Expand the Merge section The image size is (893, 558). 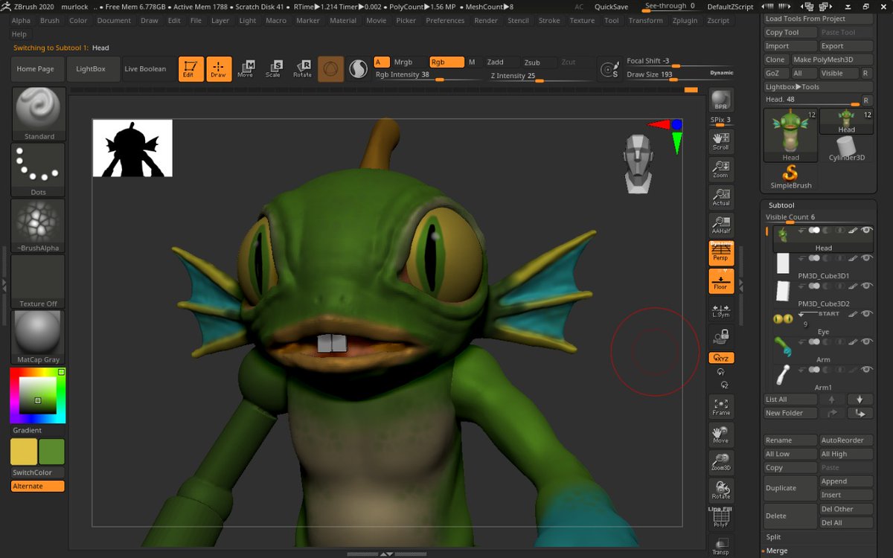(x=776, y=551)
